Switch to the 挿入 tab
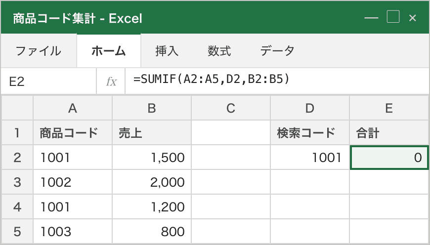This screenshot has width=430, height=245. pos(167,51)
